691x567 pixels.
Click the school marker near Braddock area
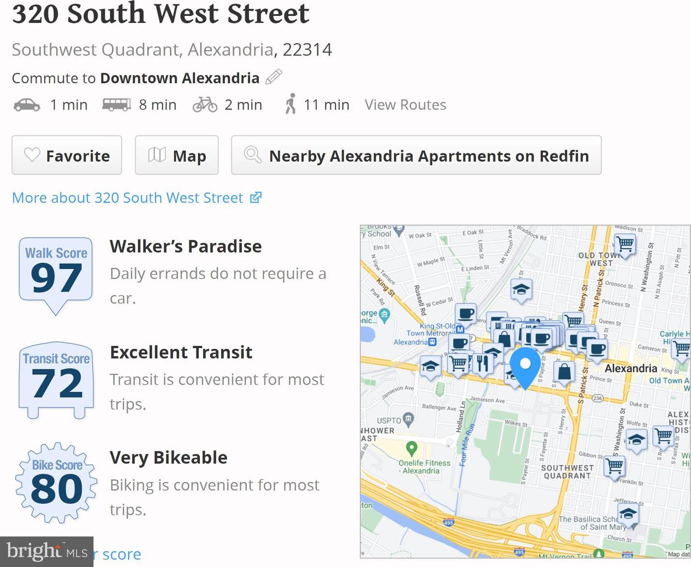(x=521, y=290)
